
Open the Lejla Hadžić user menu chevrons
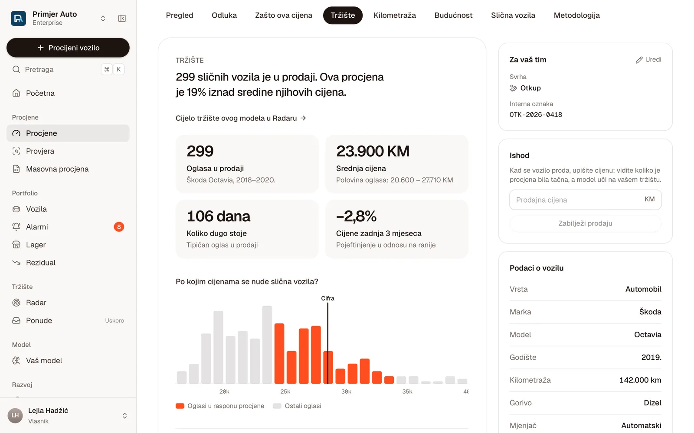pyautogui.click(x=124, y=416)
